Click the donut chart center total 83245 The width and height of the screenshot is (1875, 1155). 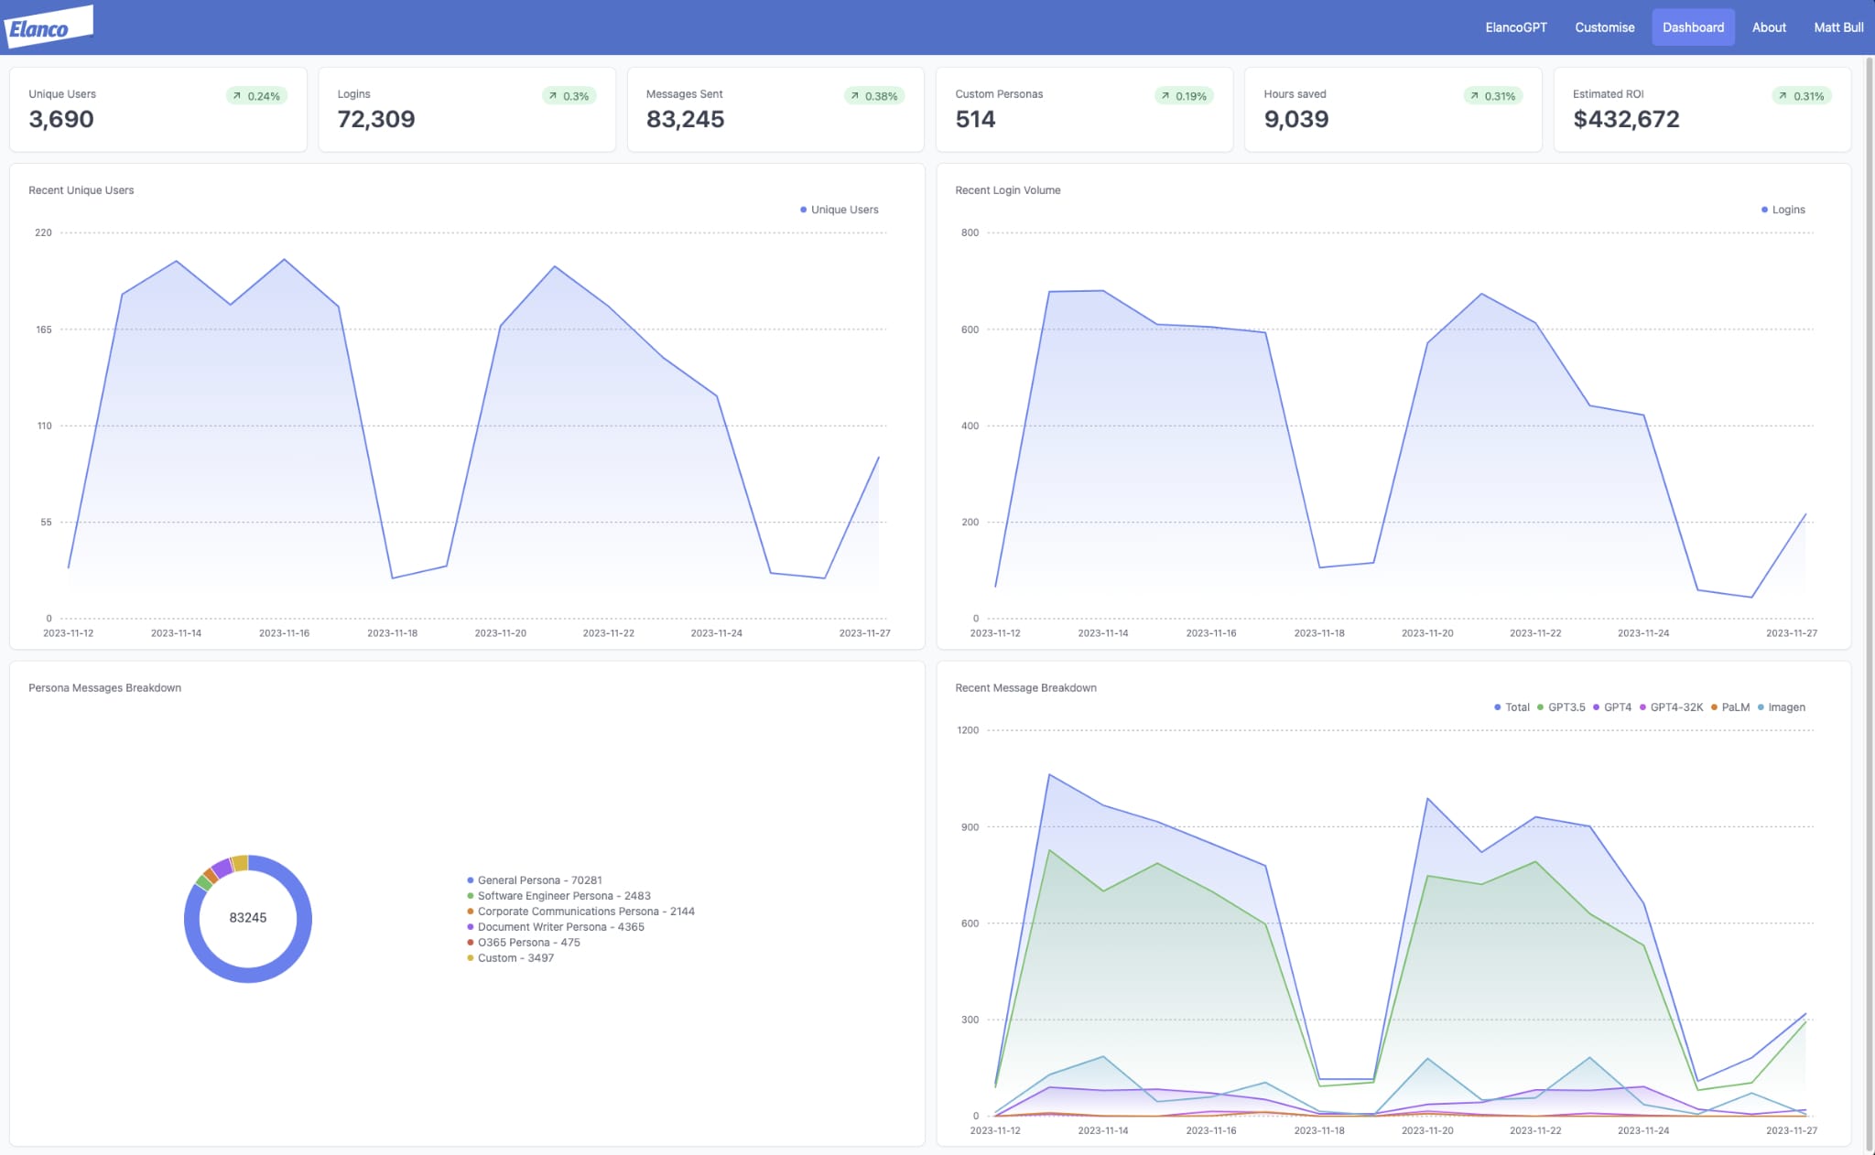point(248,918)
